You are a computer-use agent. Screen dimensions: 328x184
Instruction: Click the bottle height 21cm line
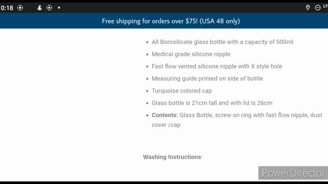click(x=212, y=103)
